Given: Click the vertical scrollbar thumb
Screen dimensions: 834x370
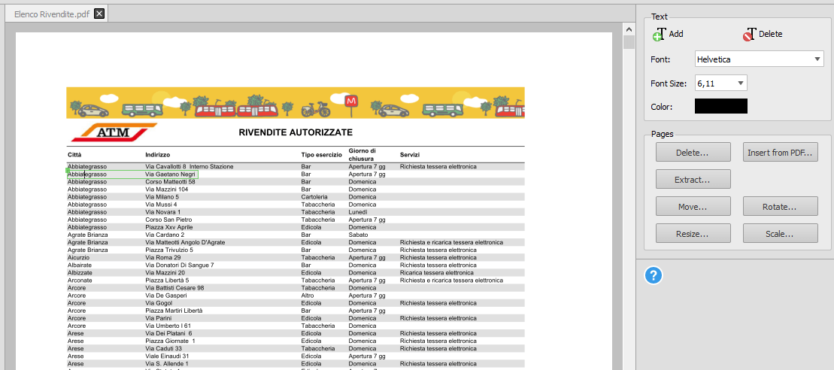Looking at the screenshot, I should 629,43.
